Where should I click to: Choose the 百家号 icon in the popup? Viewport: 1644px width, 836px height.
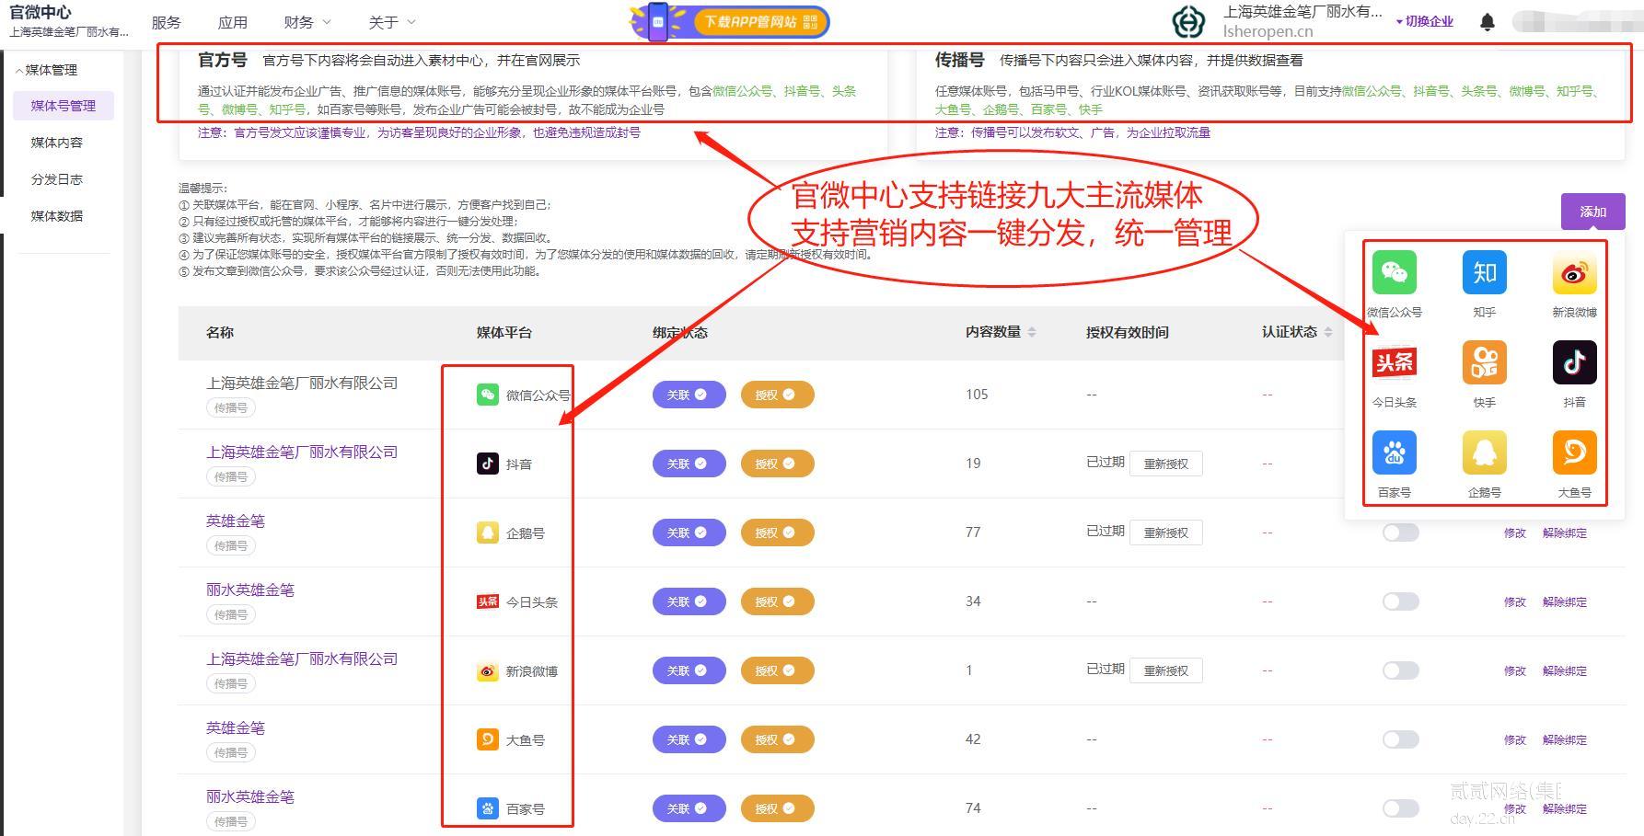pyautogui.click(x=1395, y=452)
